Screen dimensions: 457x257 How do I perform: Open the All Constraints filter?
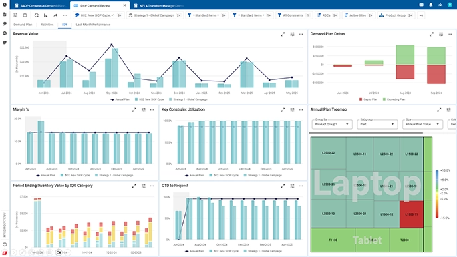293,15
